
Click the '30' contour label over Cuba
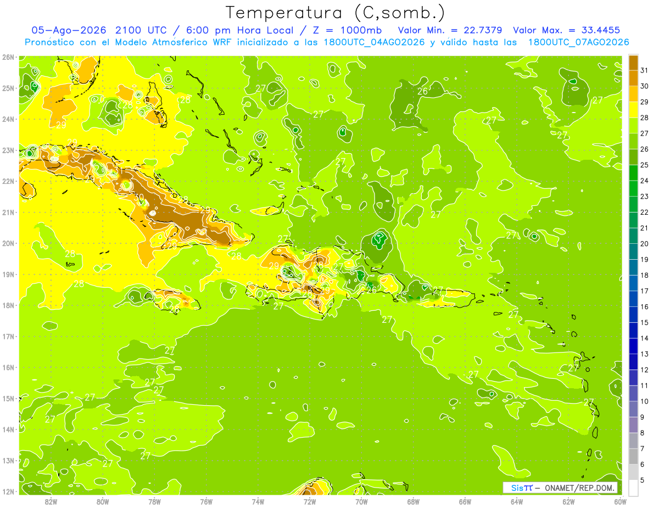click(x=139, y=198)
